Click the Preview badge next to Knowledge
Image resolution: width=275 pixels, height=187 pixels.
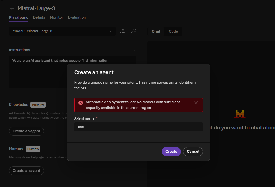[x=38, y=105]
